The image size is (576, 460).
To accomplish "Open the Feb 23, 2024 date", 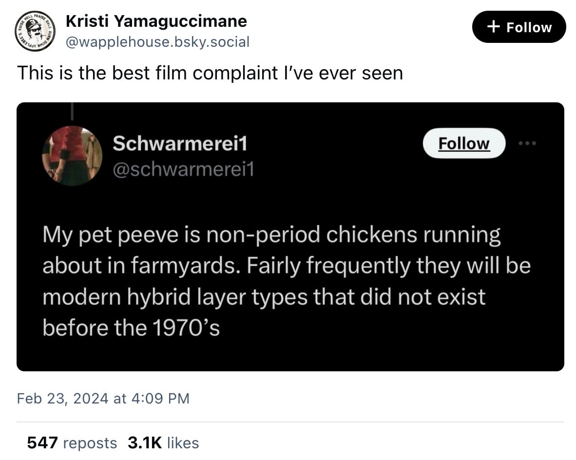I will click(x=62, y=399).
